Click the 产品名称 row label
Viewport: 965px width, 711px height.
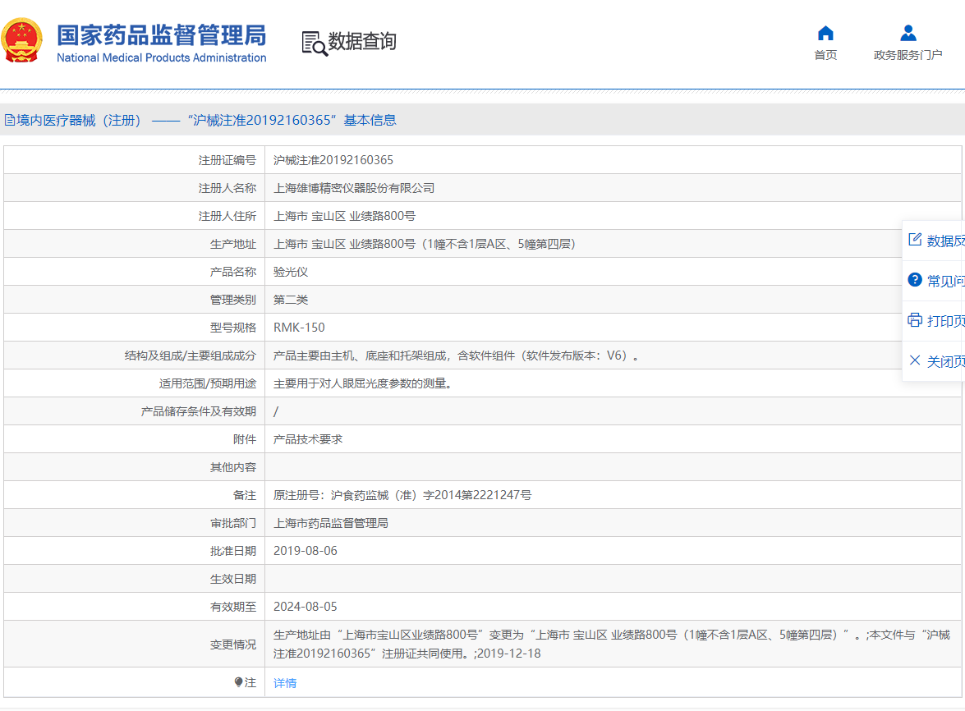(x=232, y=272)
